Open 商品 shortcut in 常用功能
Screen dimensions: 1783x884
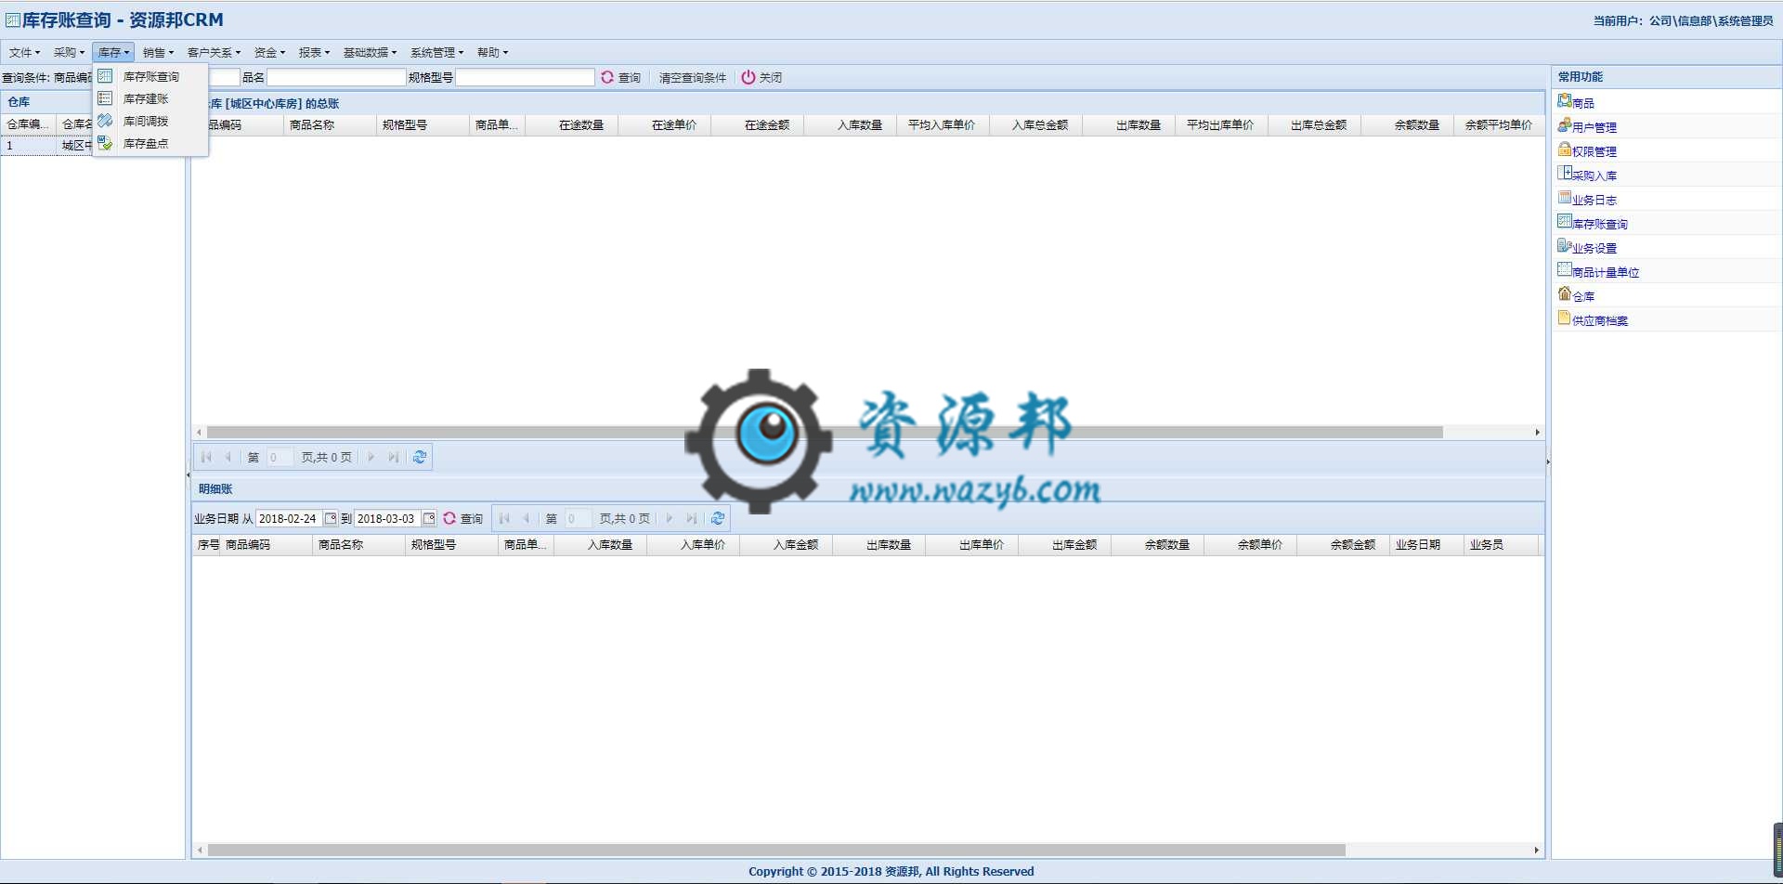(x=1576, y=102)
